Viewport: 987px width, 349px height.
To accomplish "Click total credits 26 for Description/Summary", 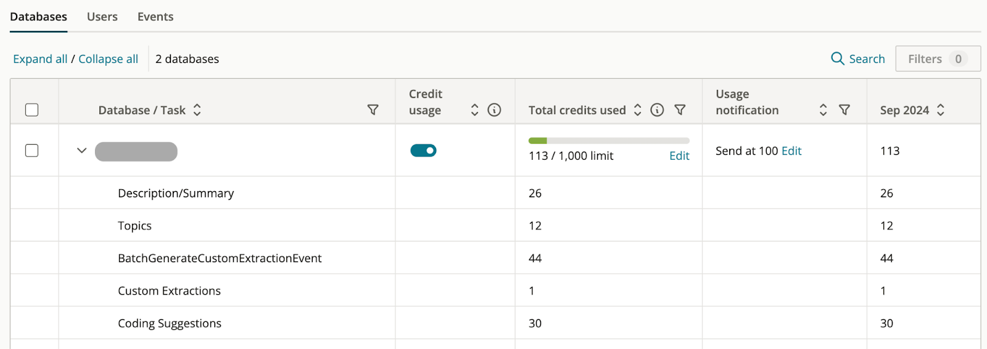I will pos(535,194).
